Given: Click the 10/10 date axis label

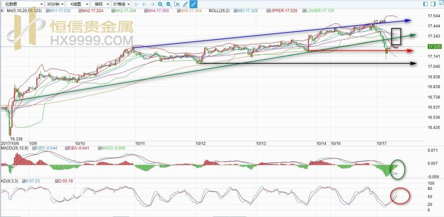Looking at the screenshot, I should (80, 143).
